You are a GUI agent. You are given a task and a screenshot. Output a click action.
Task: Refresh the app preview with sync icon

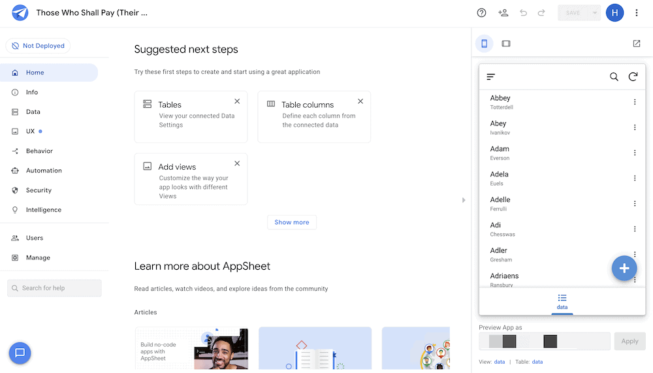(x=633, y=76)
